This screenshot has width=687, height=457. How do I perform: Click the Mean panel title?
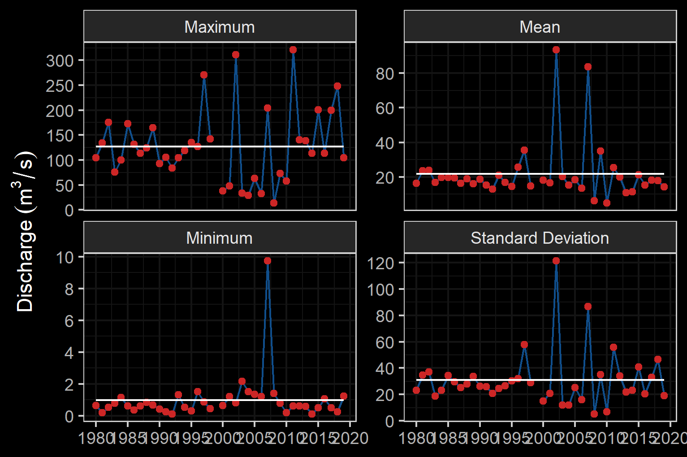pyautogui.click(x=540, y=27)
